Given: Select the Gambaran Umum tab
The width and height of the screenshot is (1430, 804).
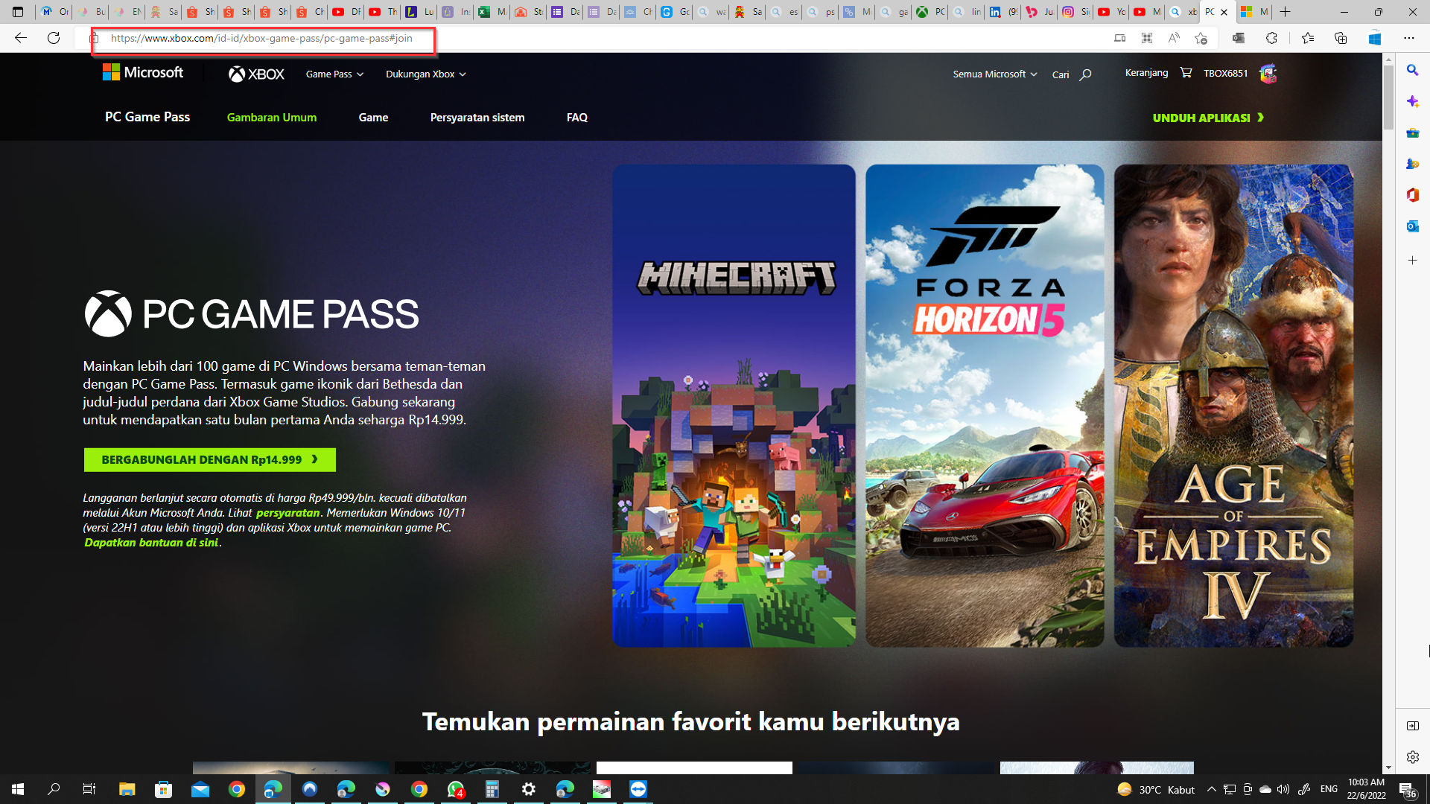Looking at the screenshot, I should click(x=272, y=118).
